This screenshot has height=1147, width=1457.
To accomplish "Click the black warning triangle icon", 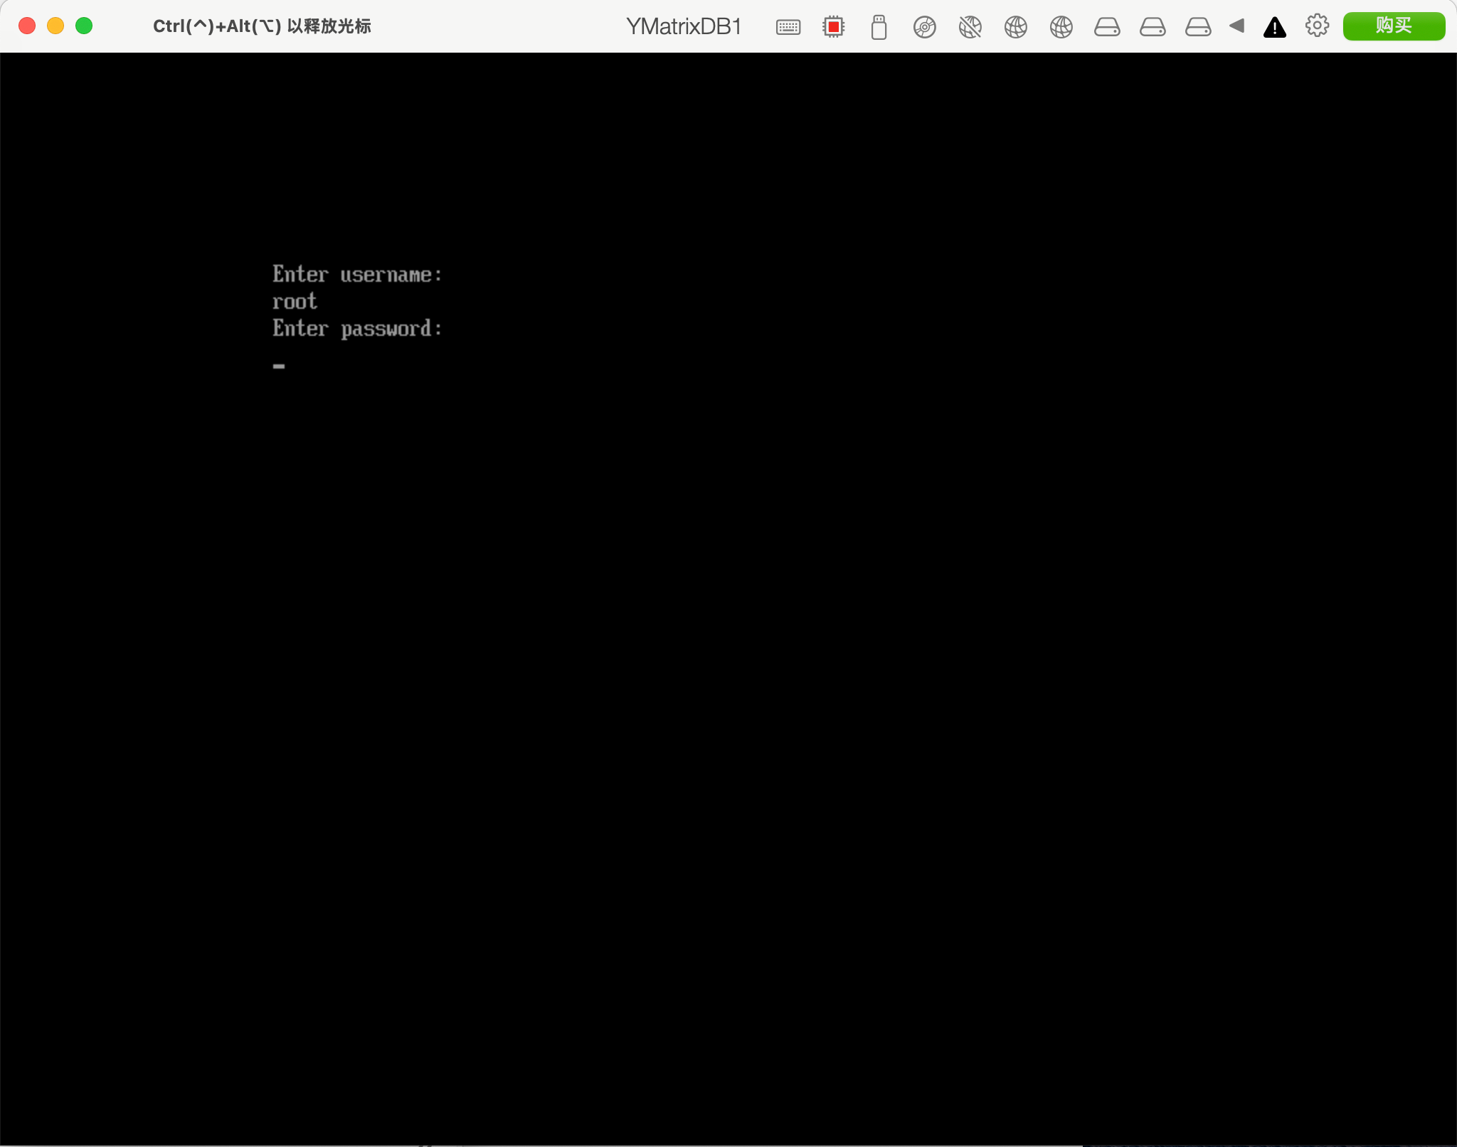I will coord(1274,27).
